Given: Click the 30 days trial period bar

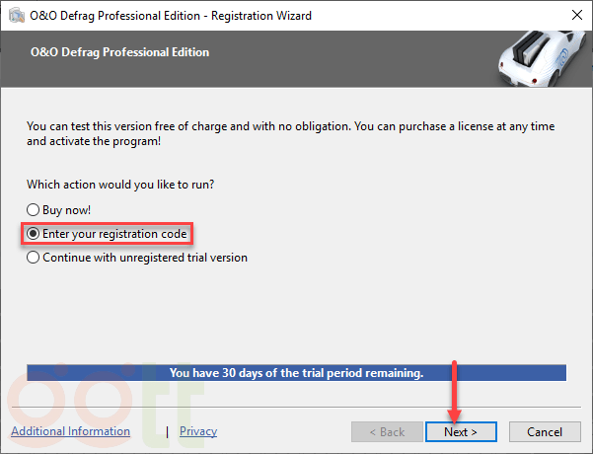Looking at the screenshot, I should coord(296,373).
